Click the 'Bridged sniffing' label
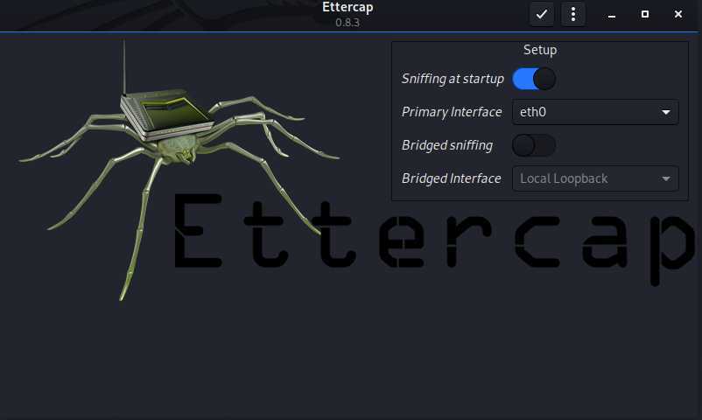 click(447, 145)
